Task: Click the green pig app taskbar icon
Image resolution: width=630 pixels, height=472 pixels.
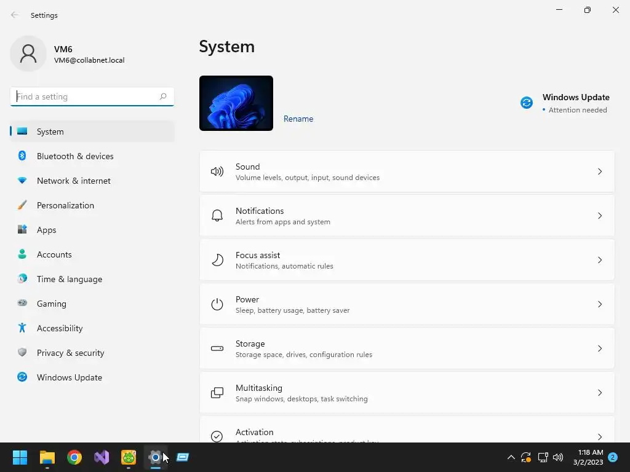Action: point(129,457)
